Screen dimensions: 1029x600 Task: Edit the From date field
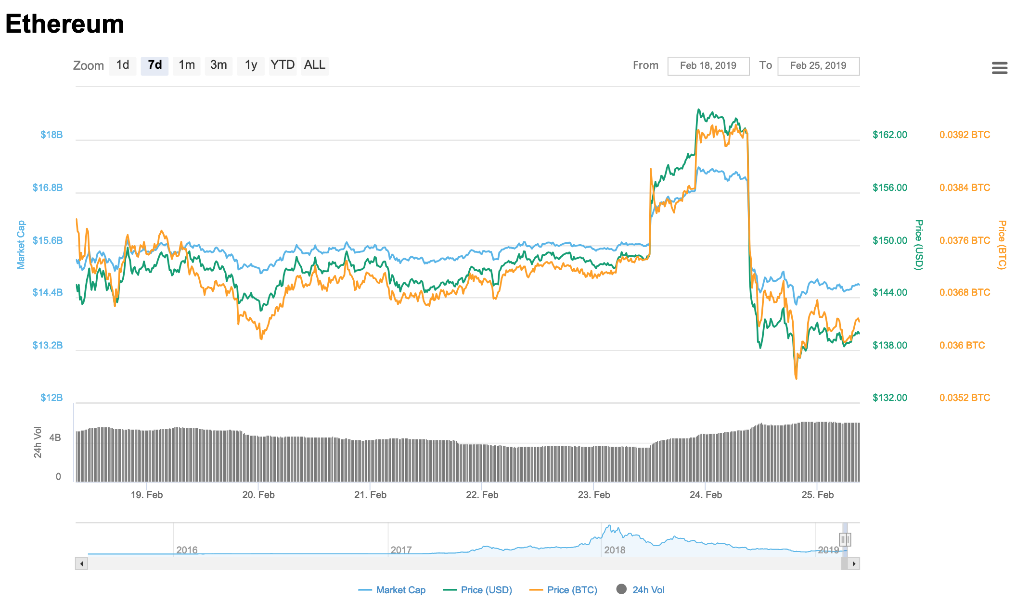(x=708, y=66)
